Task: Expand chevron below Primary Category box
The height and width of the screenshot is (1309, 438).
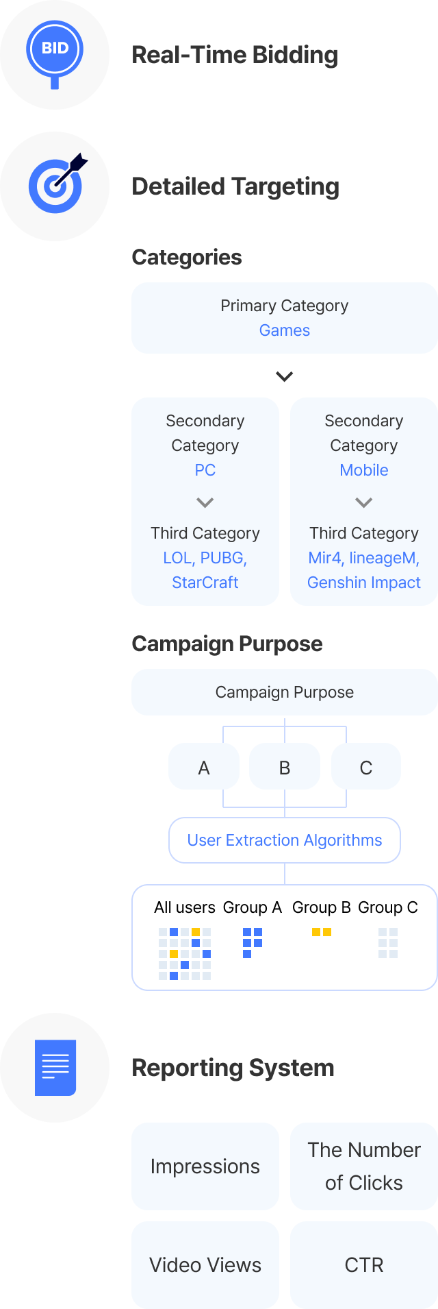Action: (x=285, y=376)
